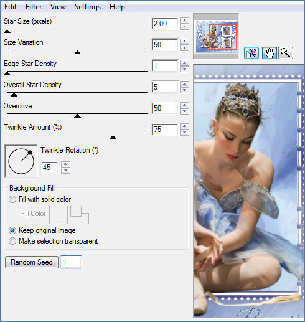Click the Overdrive value field

click(x=165, y=108)
